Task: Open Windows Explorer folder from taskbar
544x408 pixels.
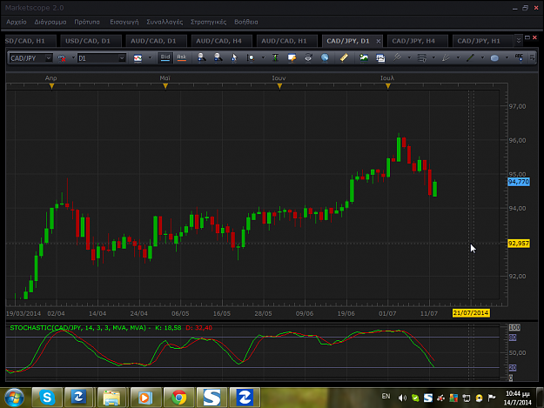Action: coord(111,398)
